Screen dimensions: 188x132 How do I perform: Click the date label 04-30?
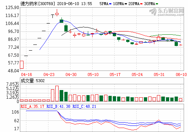[x=71, y=74]
